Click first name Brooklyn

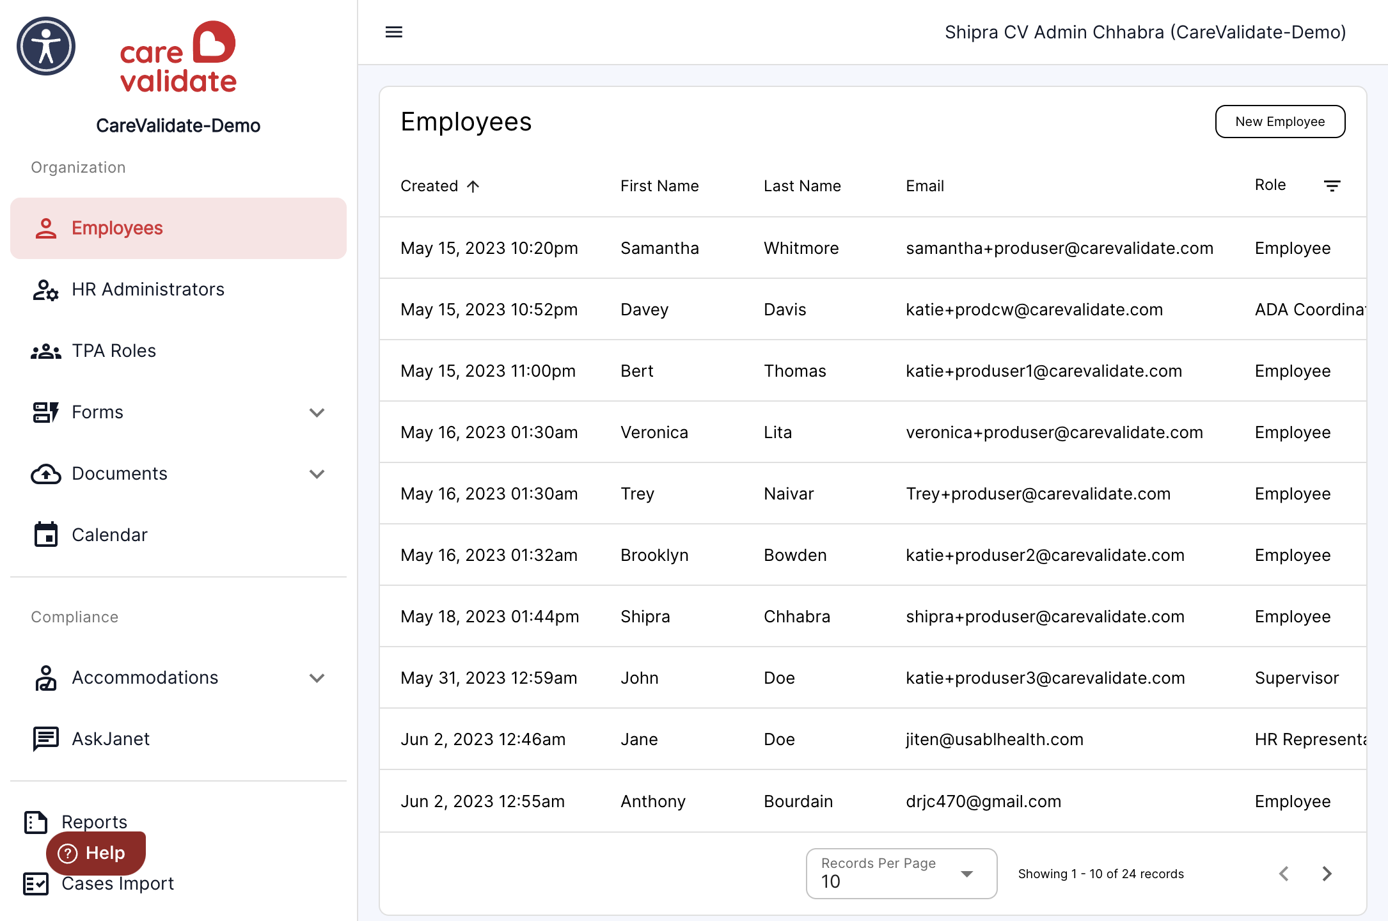point(654,555)
